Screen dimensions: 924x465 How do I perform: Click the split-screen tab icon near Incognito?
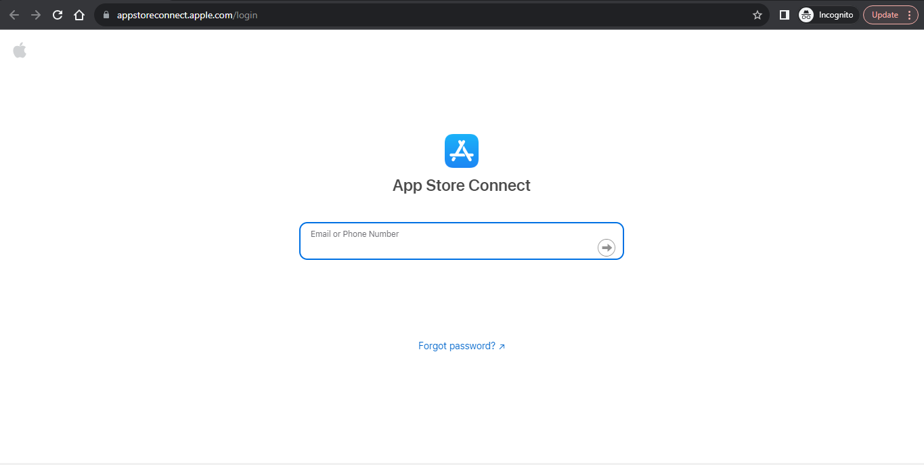tap(783, 14)
